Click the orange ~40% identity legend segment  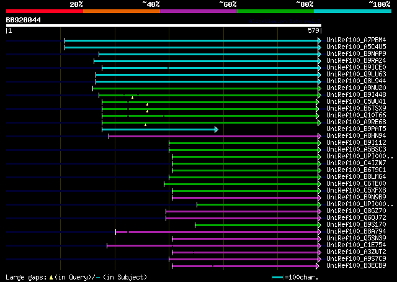(x=122, y=11)
